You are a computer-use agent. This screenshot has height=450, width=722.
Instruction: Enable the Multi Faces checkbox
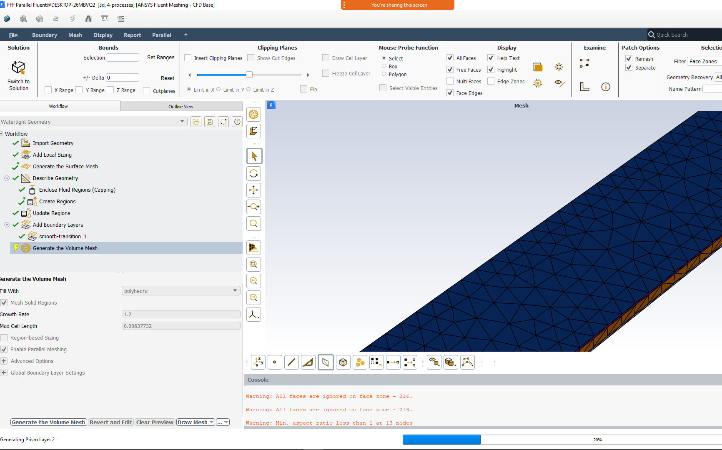[450, 81]
